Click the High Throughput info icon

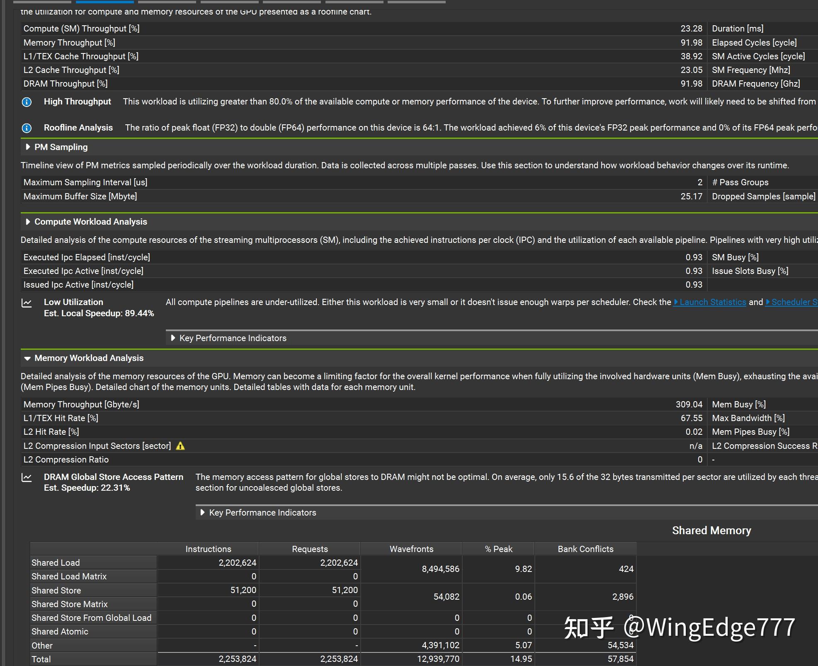[27, 102]
